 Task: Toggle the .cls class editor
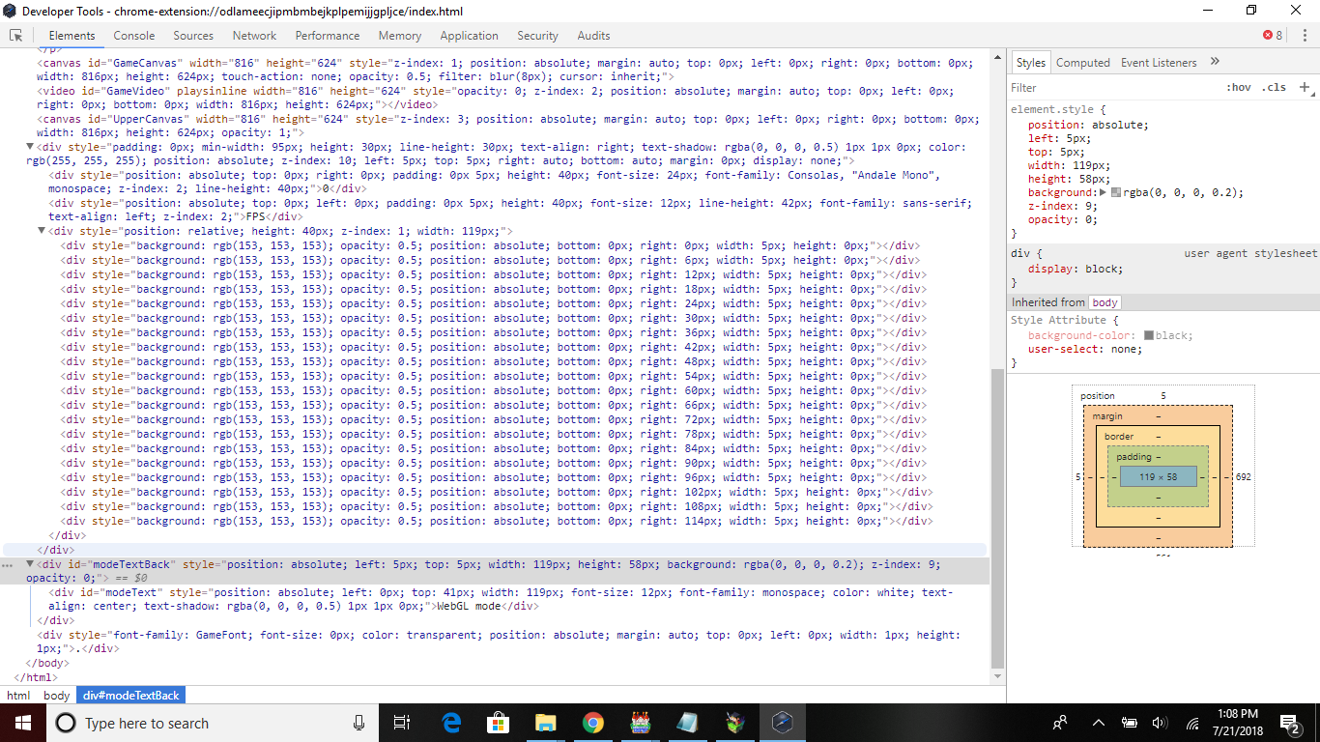(1275, 87)
